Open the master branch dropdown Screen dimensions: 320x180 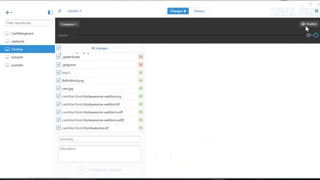[74, 11]
